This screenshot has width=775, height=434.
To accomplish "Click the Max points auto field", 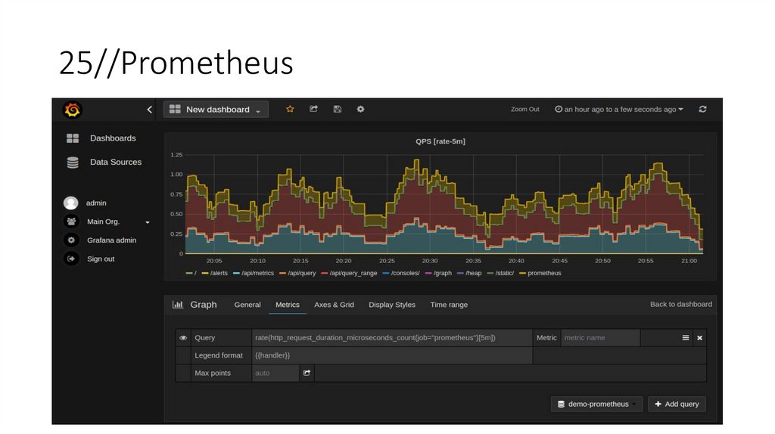I will 275,374.
